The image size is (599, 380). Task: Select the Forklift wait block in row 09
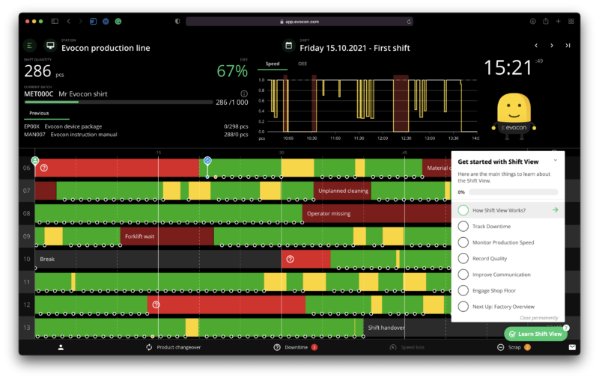166,236
